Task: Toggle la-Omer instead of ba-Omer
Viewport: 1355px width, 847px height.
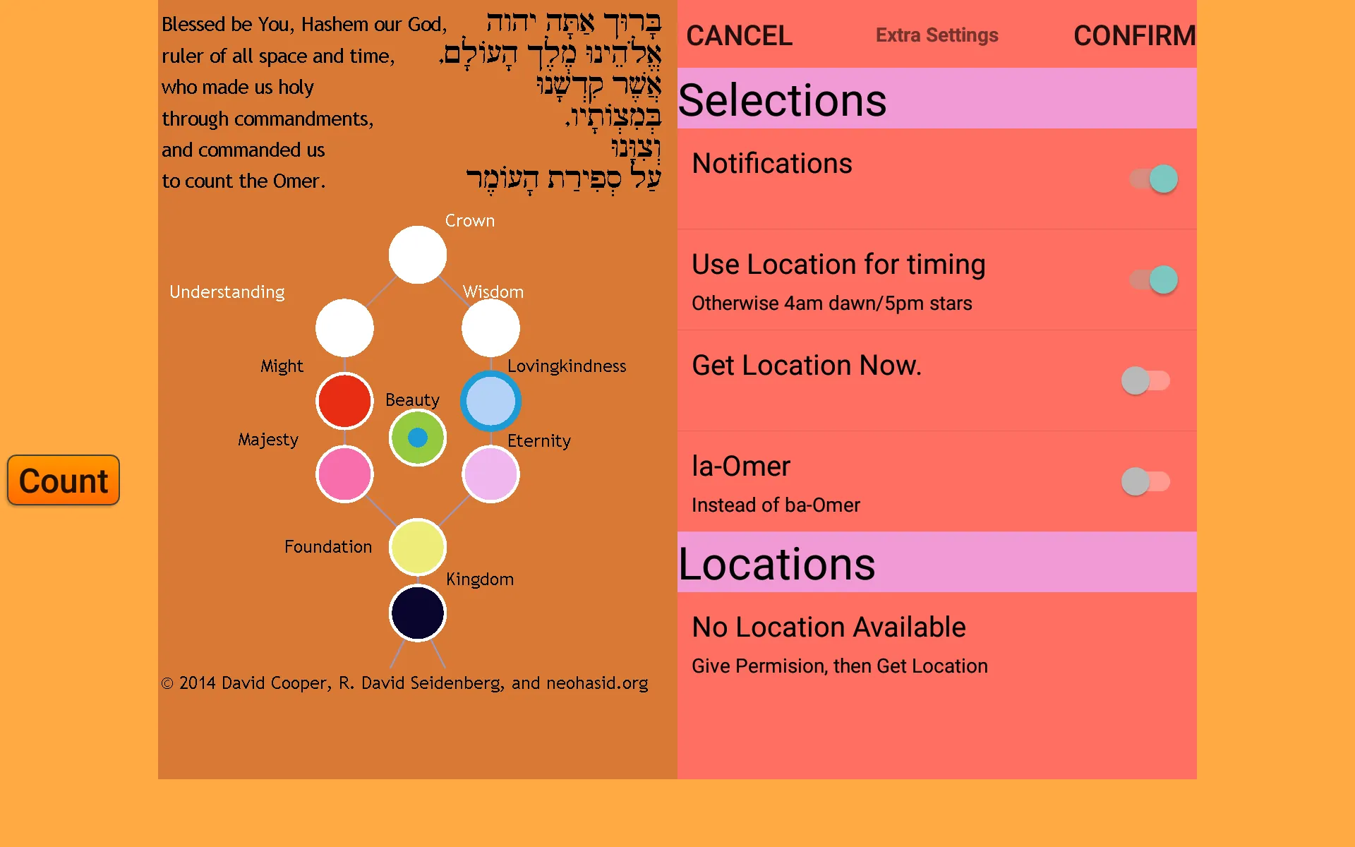Action: [x=1149, y=481]
